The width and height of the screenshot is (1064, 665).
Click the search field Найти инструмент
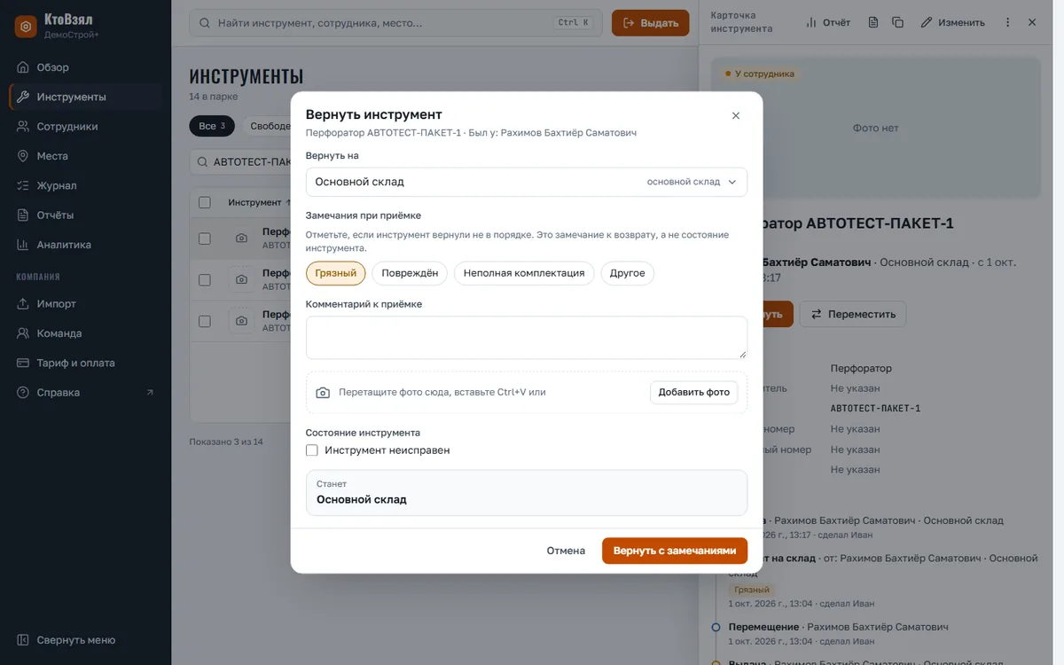pos(396,23)
